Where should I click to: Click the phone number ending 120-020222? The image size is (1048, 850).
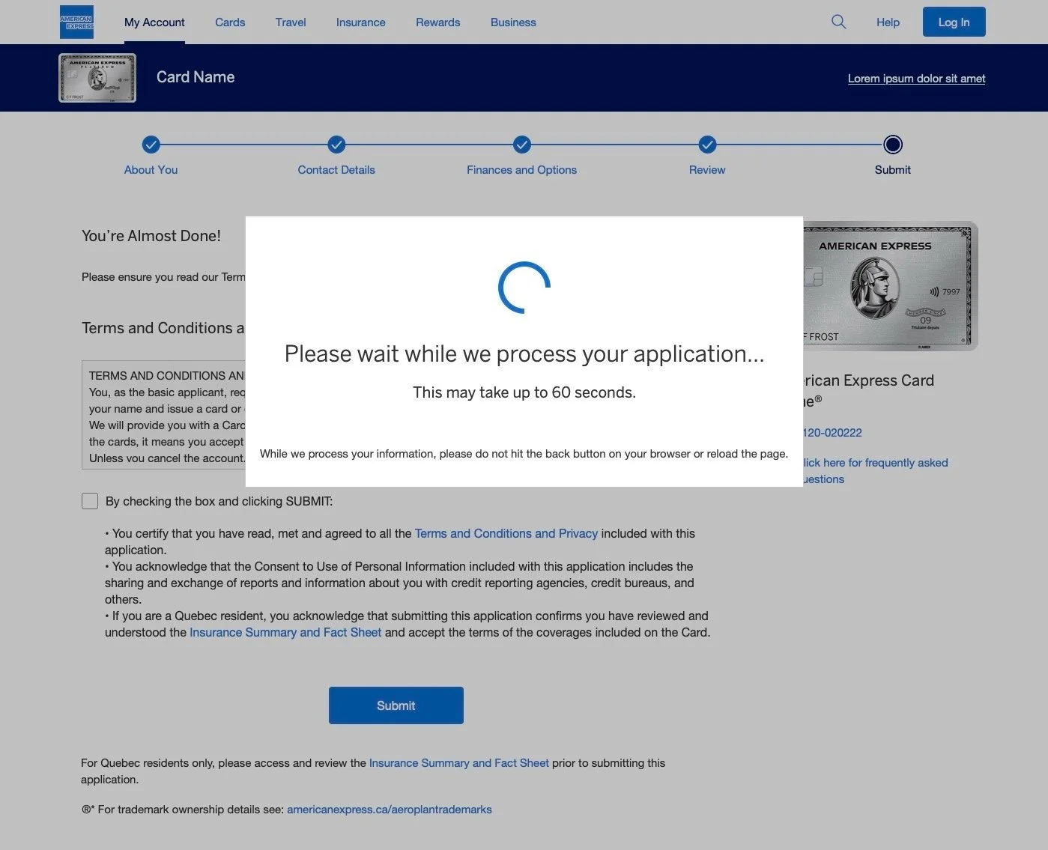(x=832, y=433)
